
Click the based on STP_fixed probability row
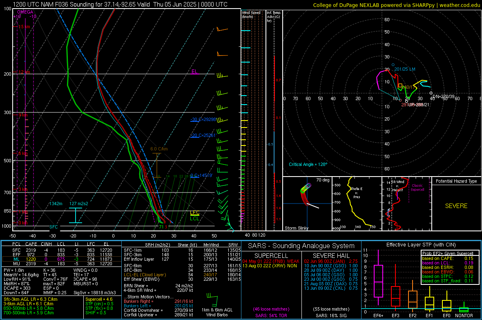tap(448, 281)
